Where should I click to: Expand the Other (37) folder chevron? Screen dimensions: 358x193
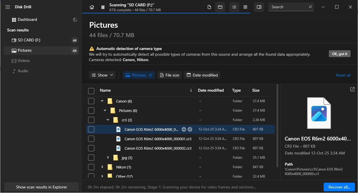(x=102, y=176)
